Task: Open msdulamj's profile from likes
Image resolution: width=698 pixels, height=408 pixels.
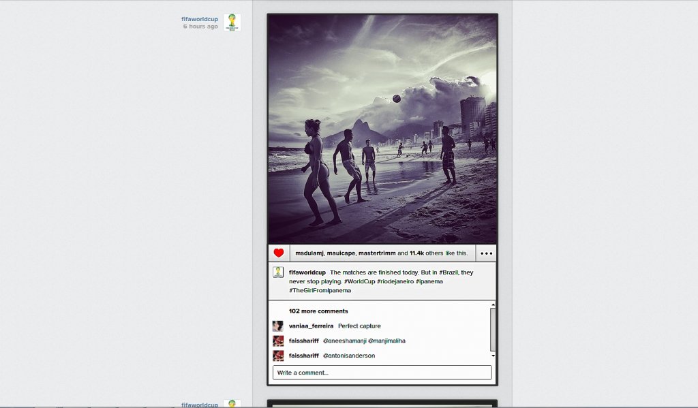Action: click(309, 253)
